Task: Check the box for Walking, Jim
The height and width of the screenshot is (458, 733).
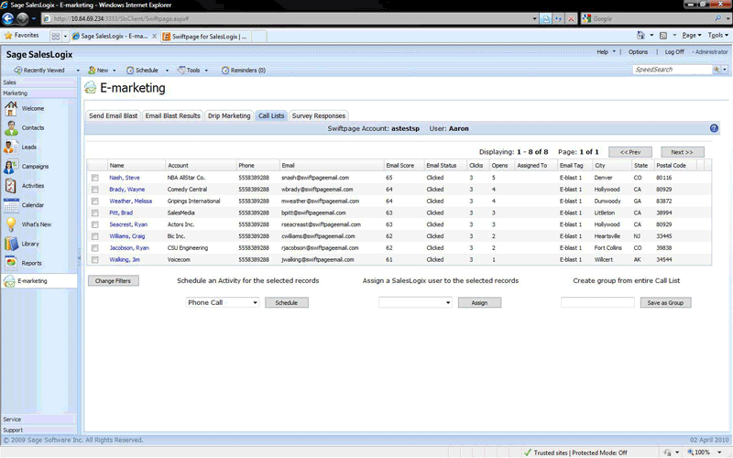Action: [95, 259]
